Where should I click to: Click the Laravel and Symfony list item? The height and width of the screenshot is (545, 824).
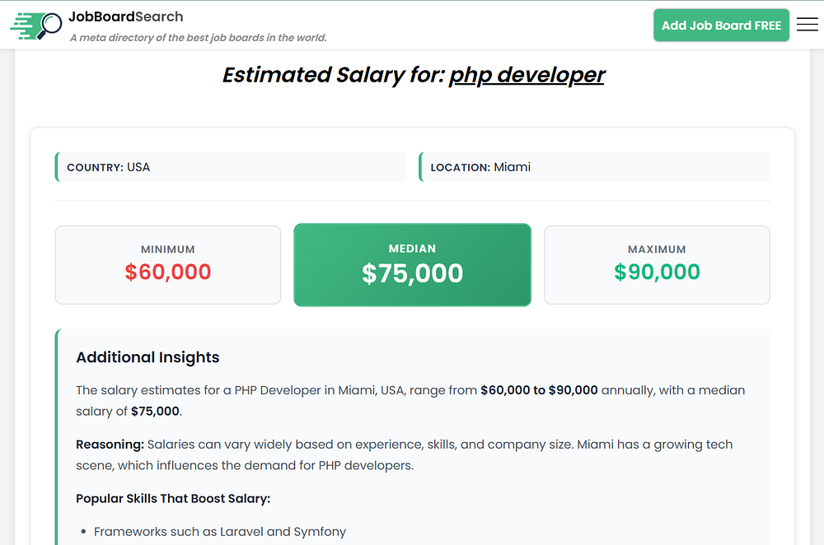tap(220, 532)
